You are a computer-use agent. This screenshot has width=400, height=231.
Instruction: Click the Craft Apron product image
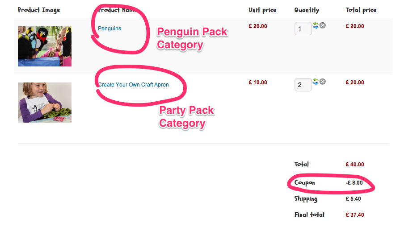coord(45,102)
